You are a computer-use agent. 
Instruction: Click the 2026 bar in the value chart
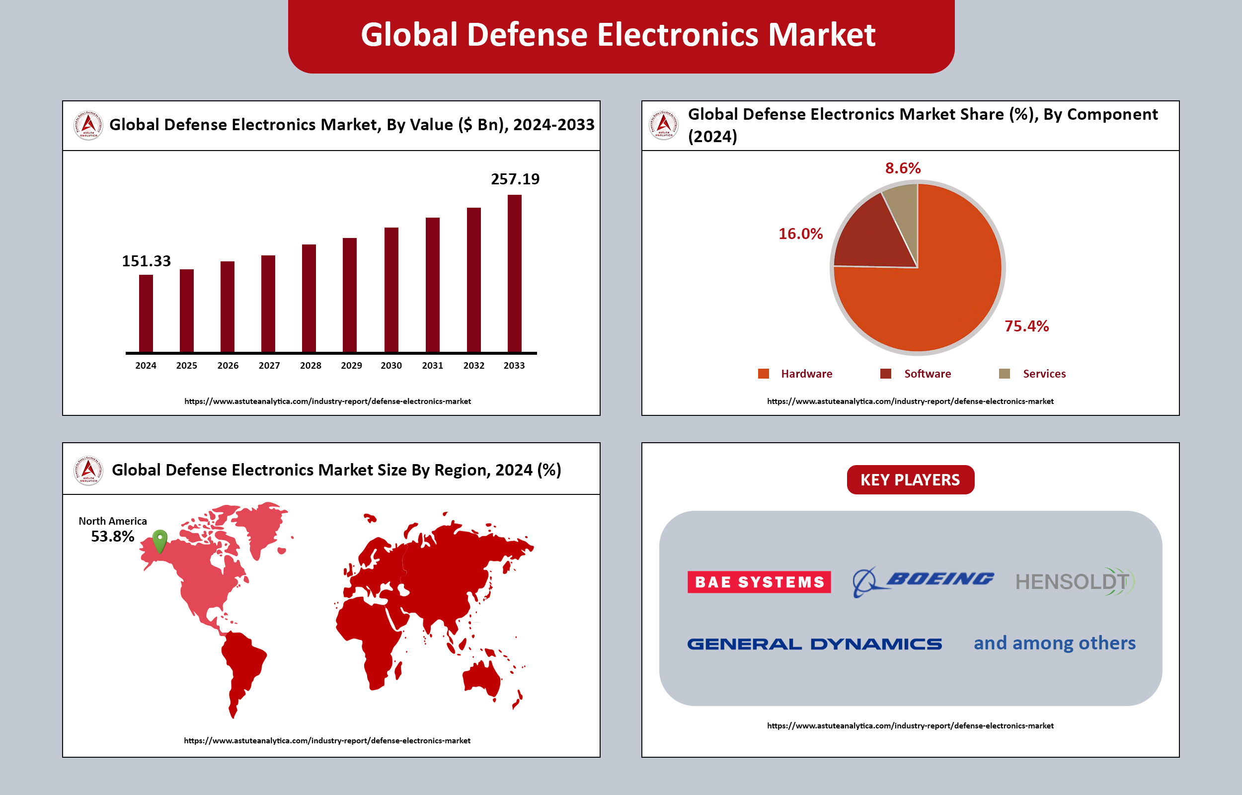tap(228, 307)
